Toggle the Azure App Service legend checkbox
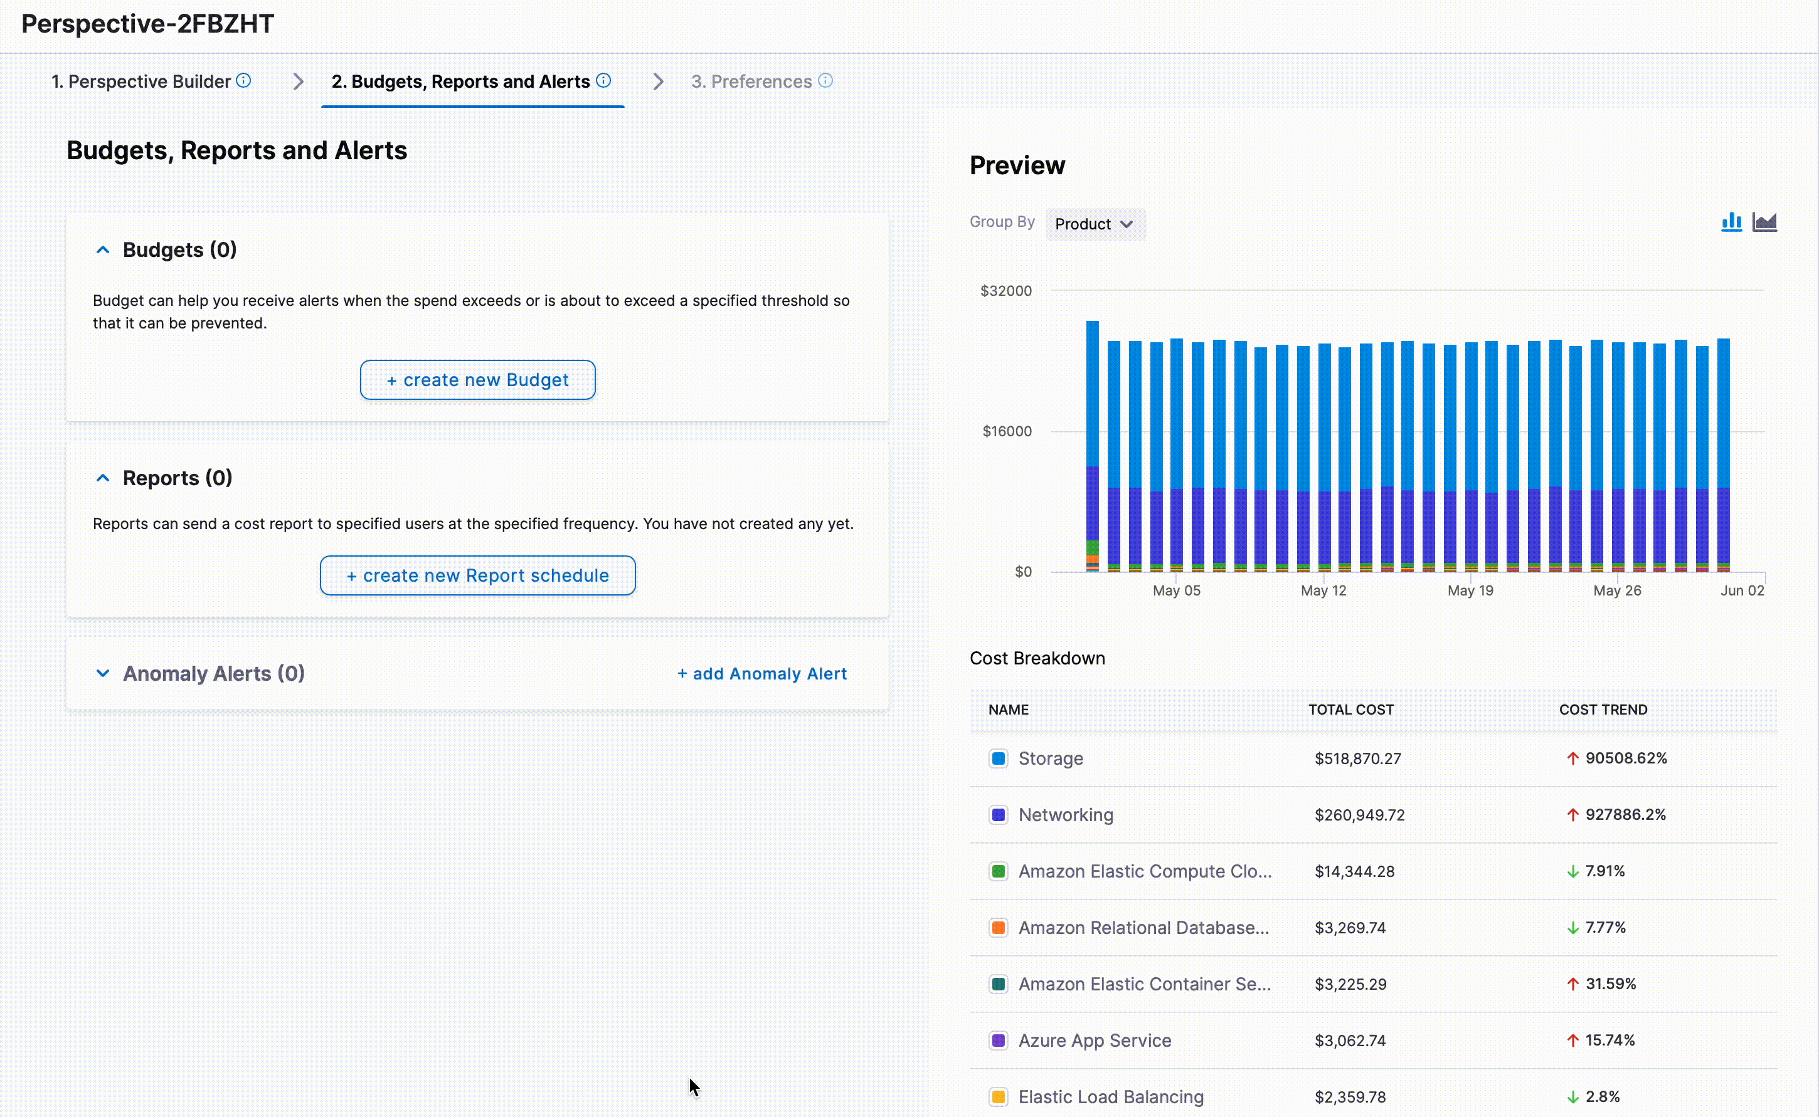The image size is (1819, 1117). [x=998, y=1040]
